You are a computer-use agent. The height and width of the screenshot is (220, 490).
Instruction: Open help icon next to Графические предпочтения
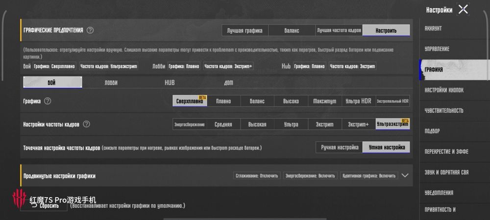90,30
